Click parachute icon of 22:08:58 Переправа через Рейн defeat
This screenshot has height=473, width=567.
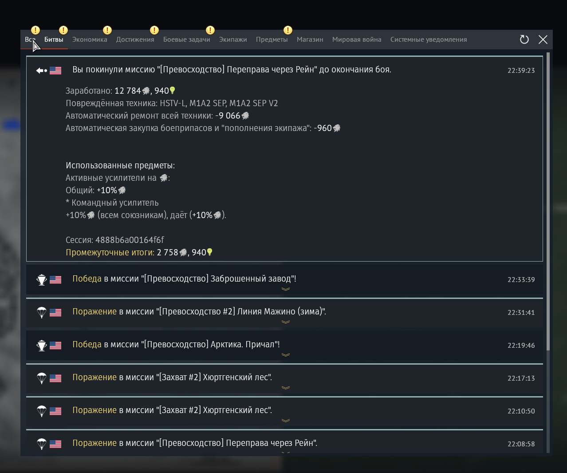click(42, 444)
